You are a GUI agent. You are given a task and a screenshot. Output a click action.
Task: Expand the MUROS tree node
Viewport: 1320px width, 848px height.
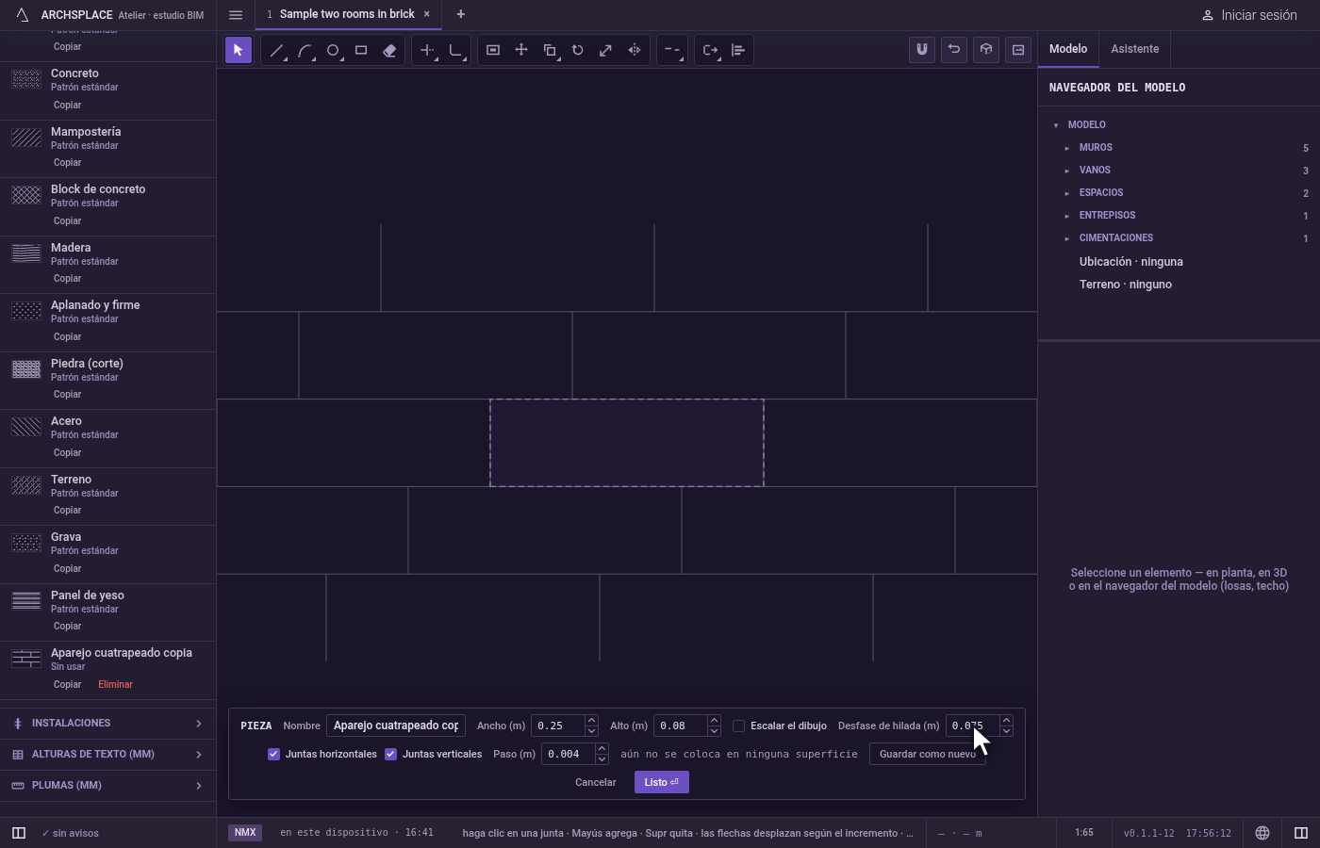[1067, 148]
